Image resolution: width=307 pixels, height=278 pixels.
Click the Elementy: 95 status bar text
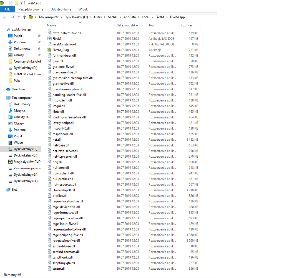pos(12,275)
